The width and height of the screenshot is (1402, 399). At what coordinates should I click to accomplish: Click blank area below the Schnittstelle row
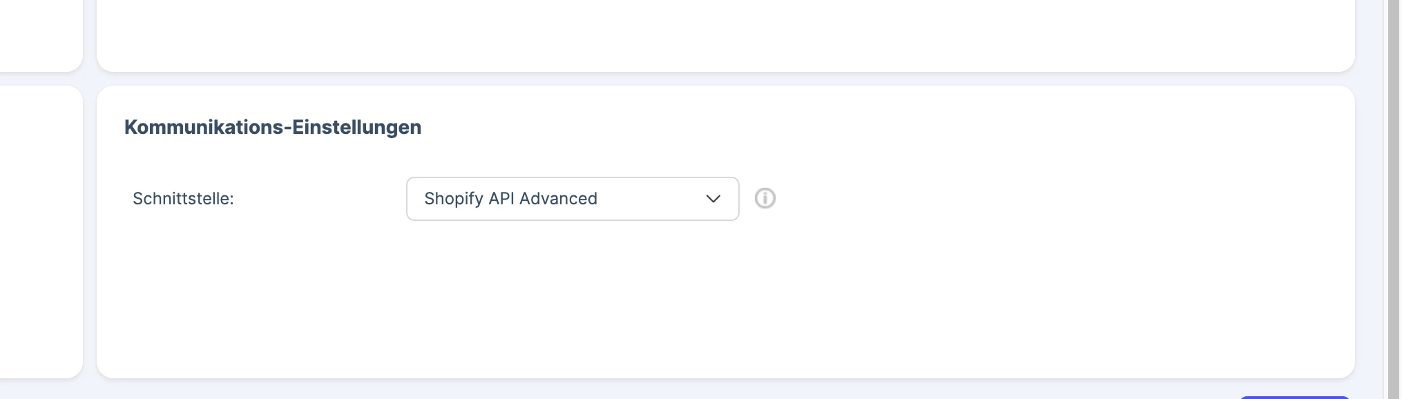[725, 297]
